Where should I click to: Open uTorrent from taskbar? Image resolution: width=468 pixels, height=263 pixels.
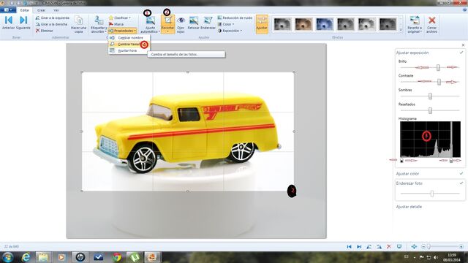(x=135, y=257)
